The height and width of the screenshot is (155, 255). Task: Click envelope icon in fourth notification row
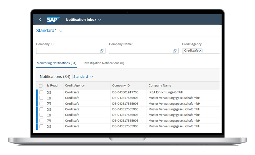[x=49, y=109]
